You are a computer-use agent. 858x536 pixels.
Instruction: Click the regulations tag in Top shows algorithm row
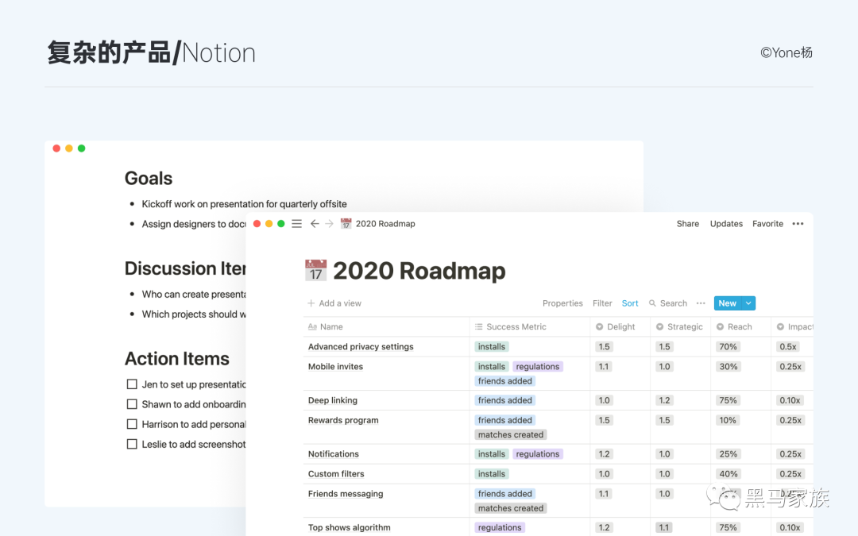500,528
